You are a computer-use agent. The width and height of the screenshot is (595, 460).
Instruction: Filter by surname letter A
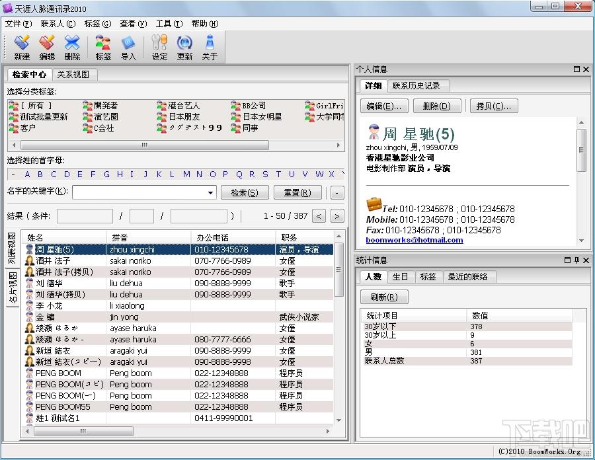click(27, 174)
